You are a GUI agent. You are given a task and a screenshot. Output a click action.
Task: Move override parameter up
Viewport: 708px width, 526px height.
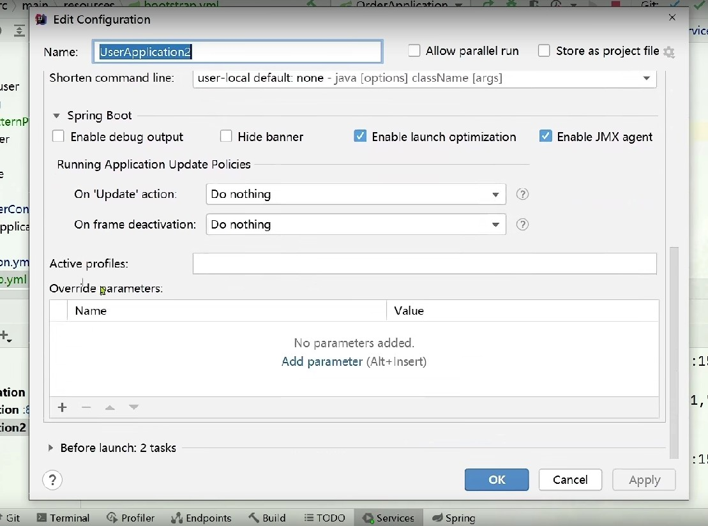(x=110, y=407)
